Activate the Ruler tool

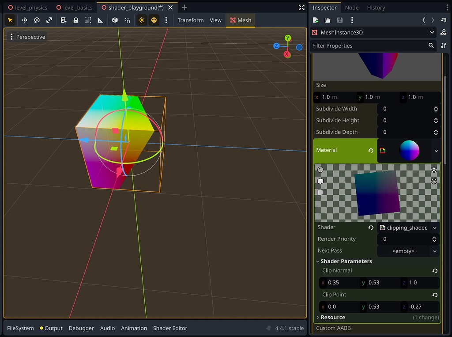(x=101, y=20)
